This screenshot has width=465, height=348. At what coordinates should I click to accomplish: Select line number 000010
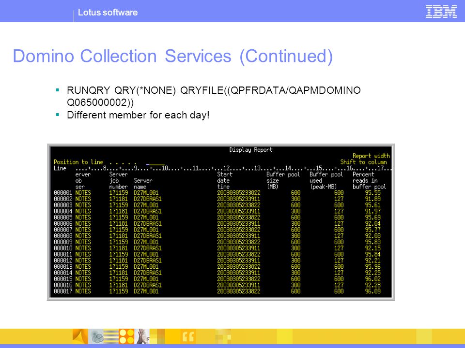click(x=63, y=248)
